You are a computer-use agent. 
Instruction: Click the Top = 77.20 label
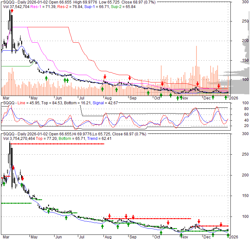click(x=46, y=139)
